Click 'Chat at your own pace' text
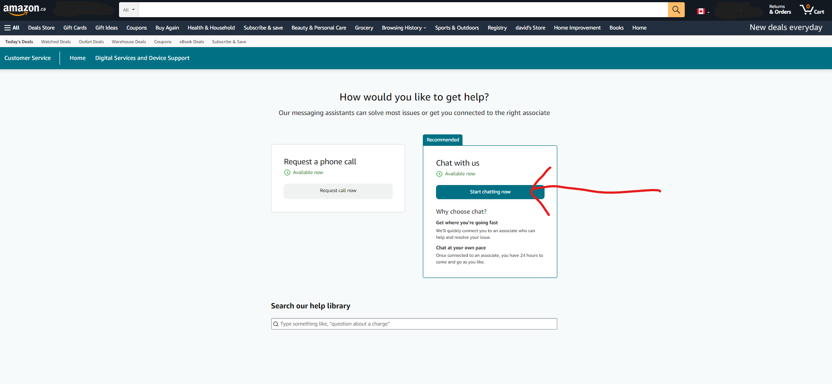 (461, 248)
